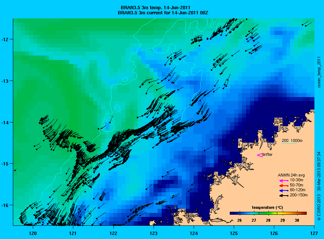The image size is (324, 239).
Task: Click the cyan 200 1000m contour line sample
Action: pos(289,143)
